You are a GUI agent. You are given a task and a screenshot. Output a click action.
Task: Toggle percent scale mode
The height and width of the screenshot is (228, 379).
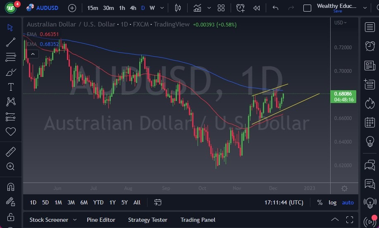[320, 202]
